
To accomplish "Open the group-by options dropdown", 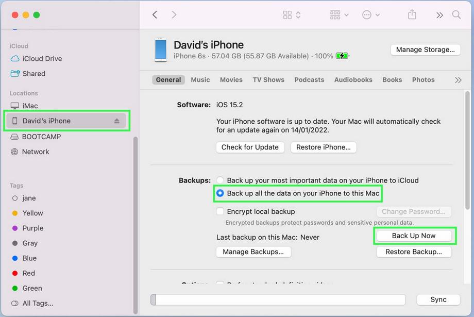I will [x=339, y=14].
